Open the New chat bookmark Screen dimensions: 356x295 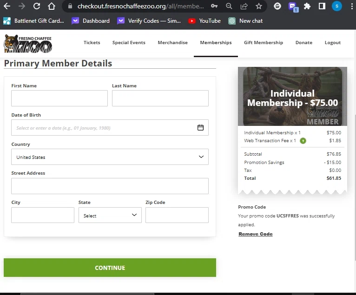click(245, 21)
